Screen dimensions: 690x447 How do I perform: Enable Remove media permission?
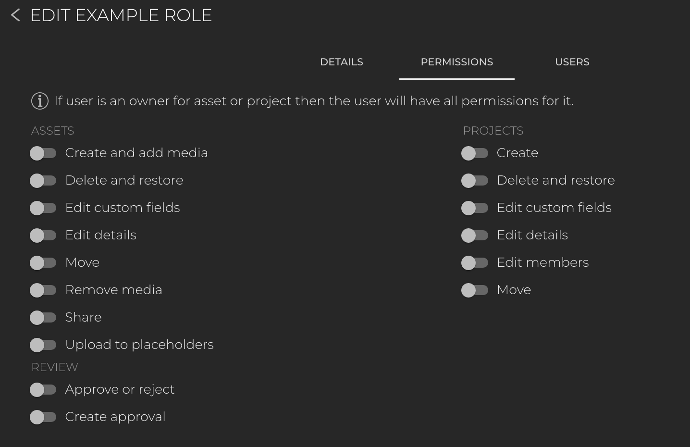pyautogui.click(x=43, y=290)
